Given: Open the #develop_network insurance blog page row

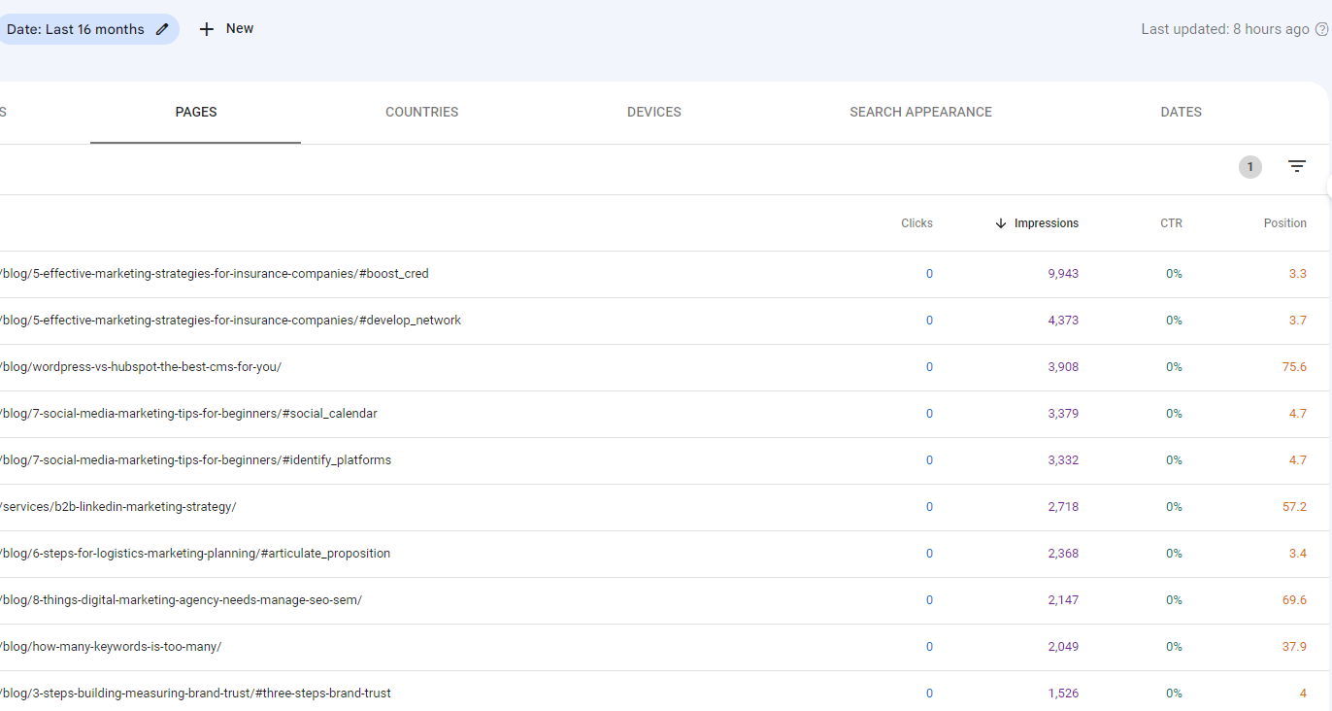Looking at the screenshot, I should pos(664,321).
